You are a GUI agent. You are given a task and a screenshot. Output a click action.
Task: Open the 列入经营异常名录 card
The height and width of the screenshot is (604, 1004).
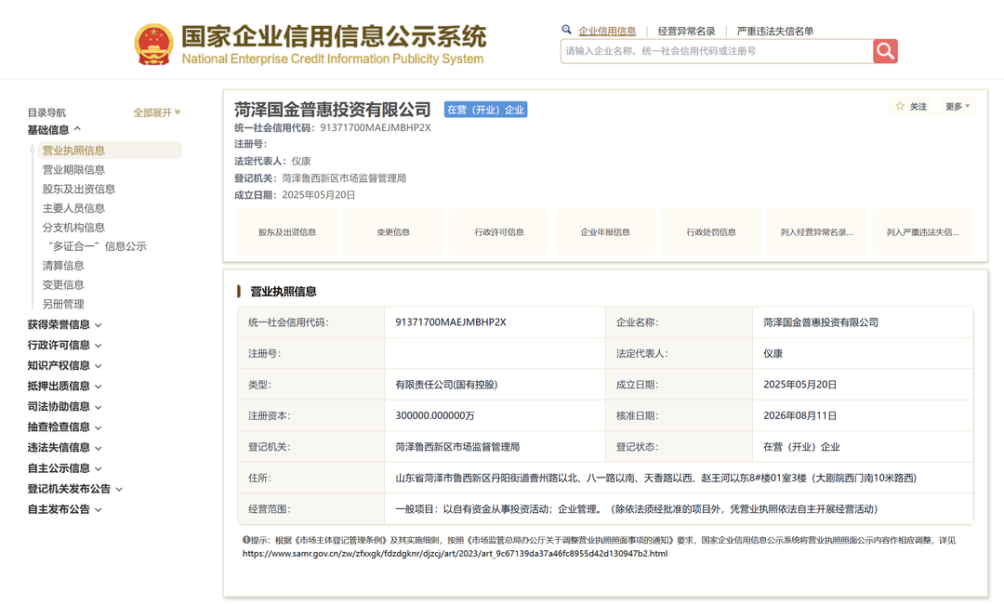click(817, 232)
